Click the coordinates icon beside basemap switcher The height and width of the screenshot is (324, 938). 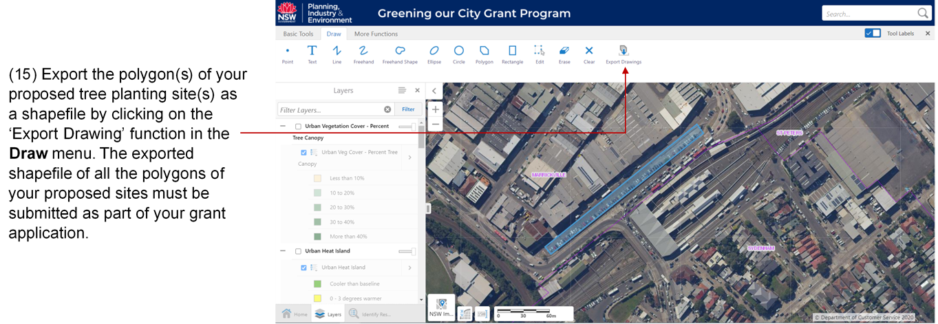(466, 313)
